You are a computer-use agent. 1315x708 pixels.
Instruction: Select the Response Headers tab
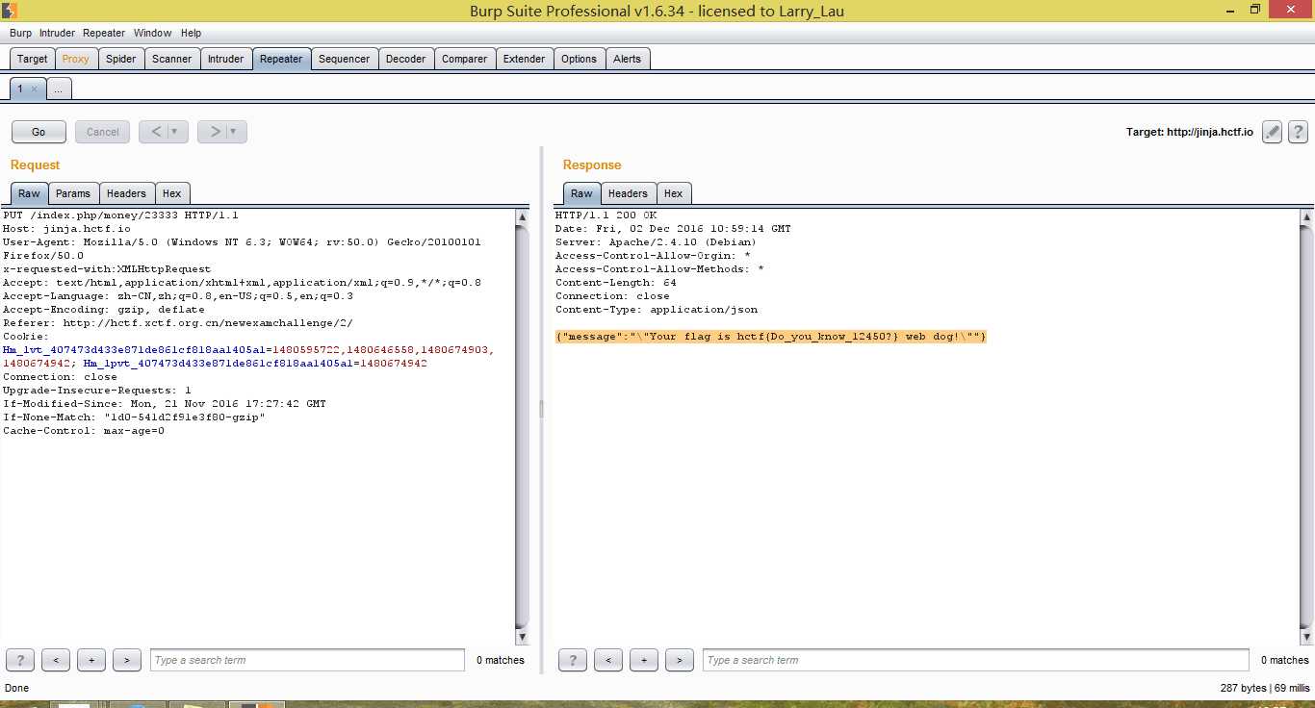pyautogui.click(x=629, y=193)
